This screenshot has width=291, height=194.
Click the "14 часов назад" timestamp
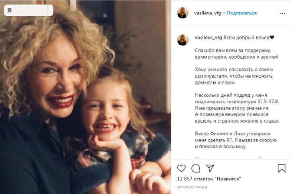[191, 187]
